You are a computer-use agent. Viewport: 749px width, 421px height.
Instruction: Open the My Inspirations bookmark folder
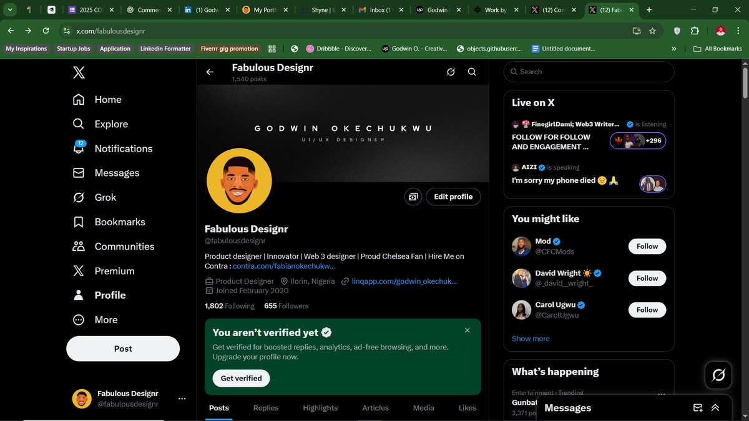pos(26,49)
